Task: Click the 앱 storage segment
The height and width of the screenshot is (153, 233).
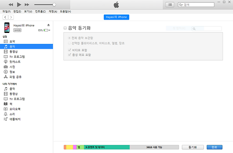Action: (x=80, y=147)
